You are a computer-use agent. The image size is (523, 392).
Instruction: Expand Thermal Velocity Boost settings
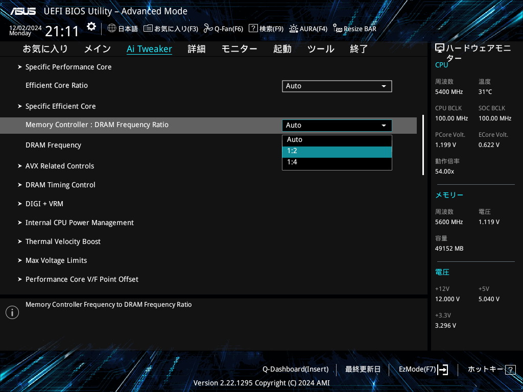pos(63,241)
